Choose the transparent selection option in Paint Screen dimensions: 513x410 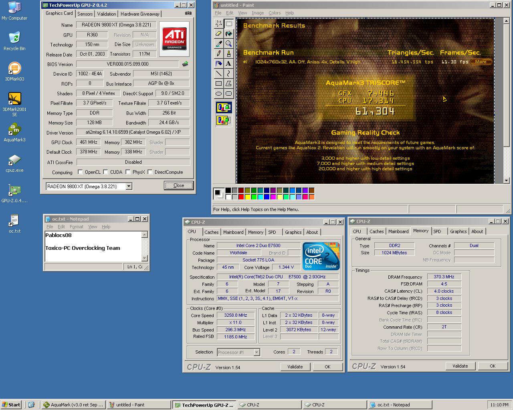pyautogui.click(x=224, y=120)
